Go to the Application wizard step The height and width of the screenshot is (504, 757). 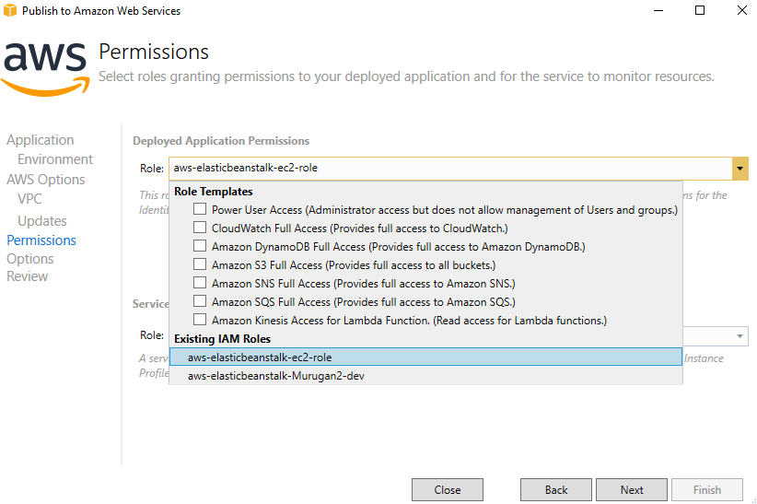click(41, 140)
